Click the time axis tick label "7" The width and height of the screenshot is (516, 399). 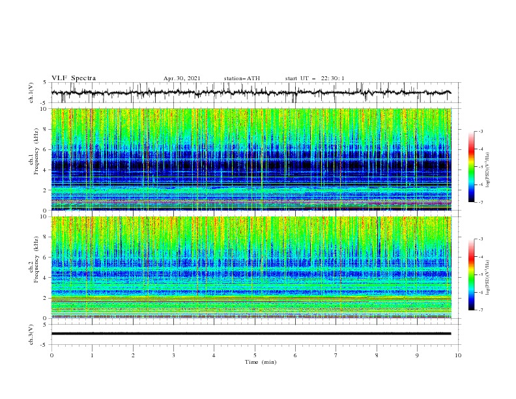pyautogui.click(x=336, y=355)
